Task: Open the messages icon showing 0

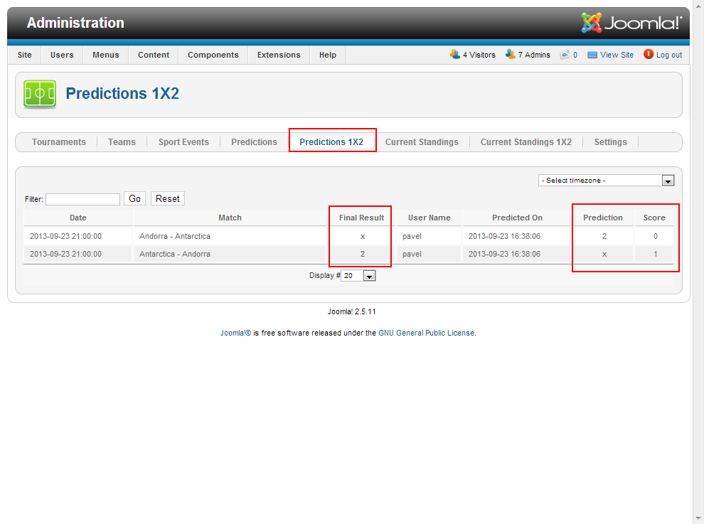Action: 565,55
